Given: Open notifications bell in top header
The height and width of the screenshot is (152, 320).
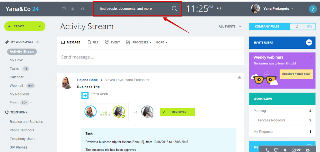Looking at the screenshot, I should tap(72, 9).
